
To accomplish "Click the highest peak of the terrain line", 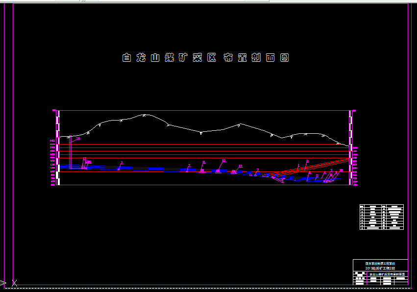I will click(x=144, y=115).
